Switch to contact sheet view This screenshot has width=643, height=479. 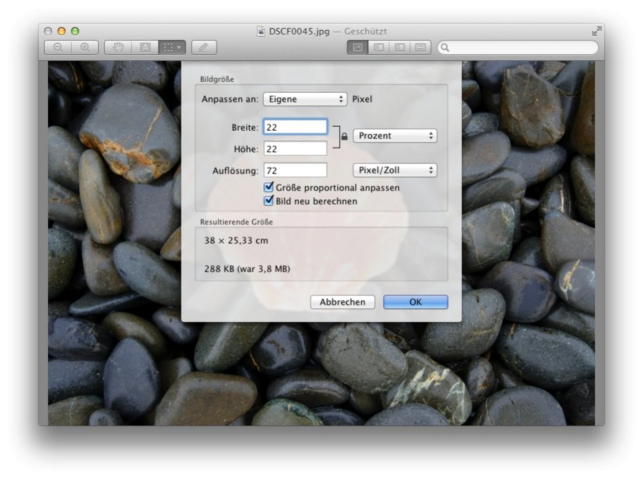pyautogui.click(x=420, y=47)
